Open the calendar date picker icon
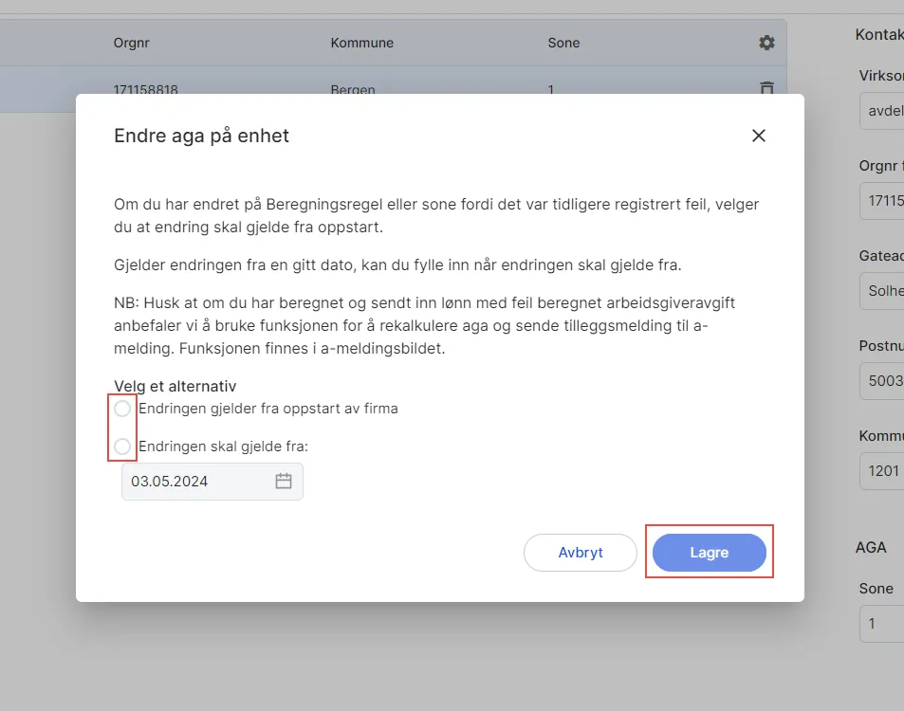 (283, 481)
